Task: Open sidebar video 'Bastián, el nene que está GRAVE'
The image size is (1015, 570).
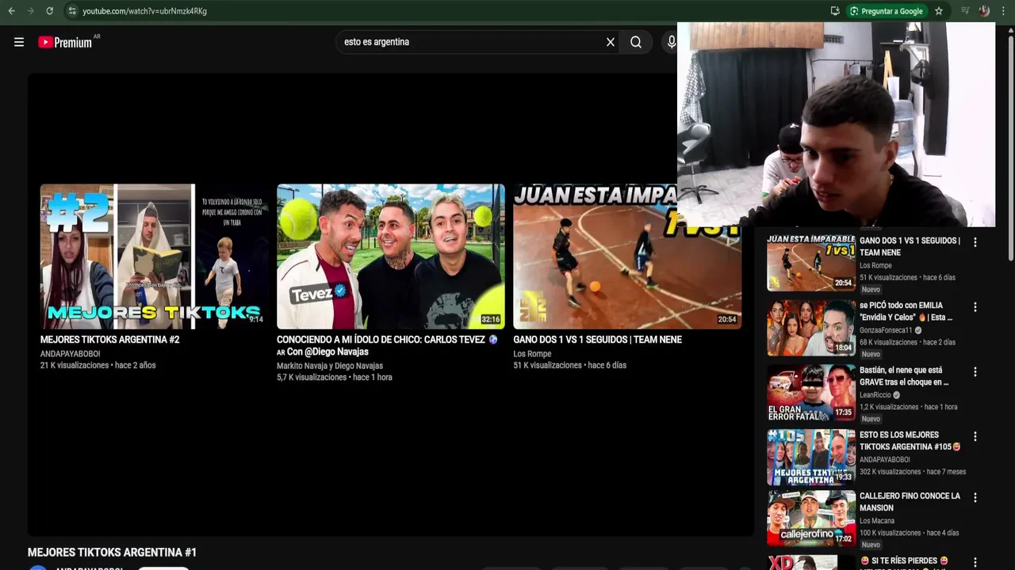Action: (x=904, y=376)
